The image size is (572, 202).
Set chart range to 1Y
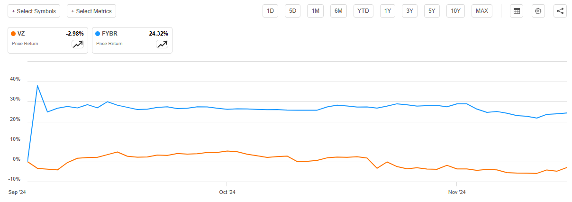click(388, 11)
